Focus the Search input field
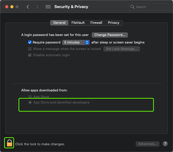The width and height of the screenshot is (173, 152). tap(149, 7)
